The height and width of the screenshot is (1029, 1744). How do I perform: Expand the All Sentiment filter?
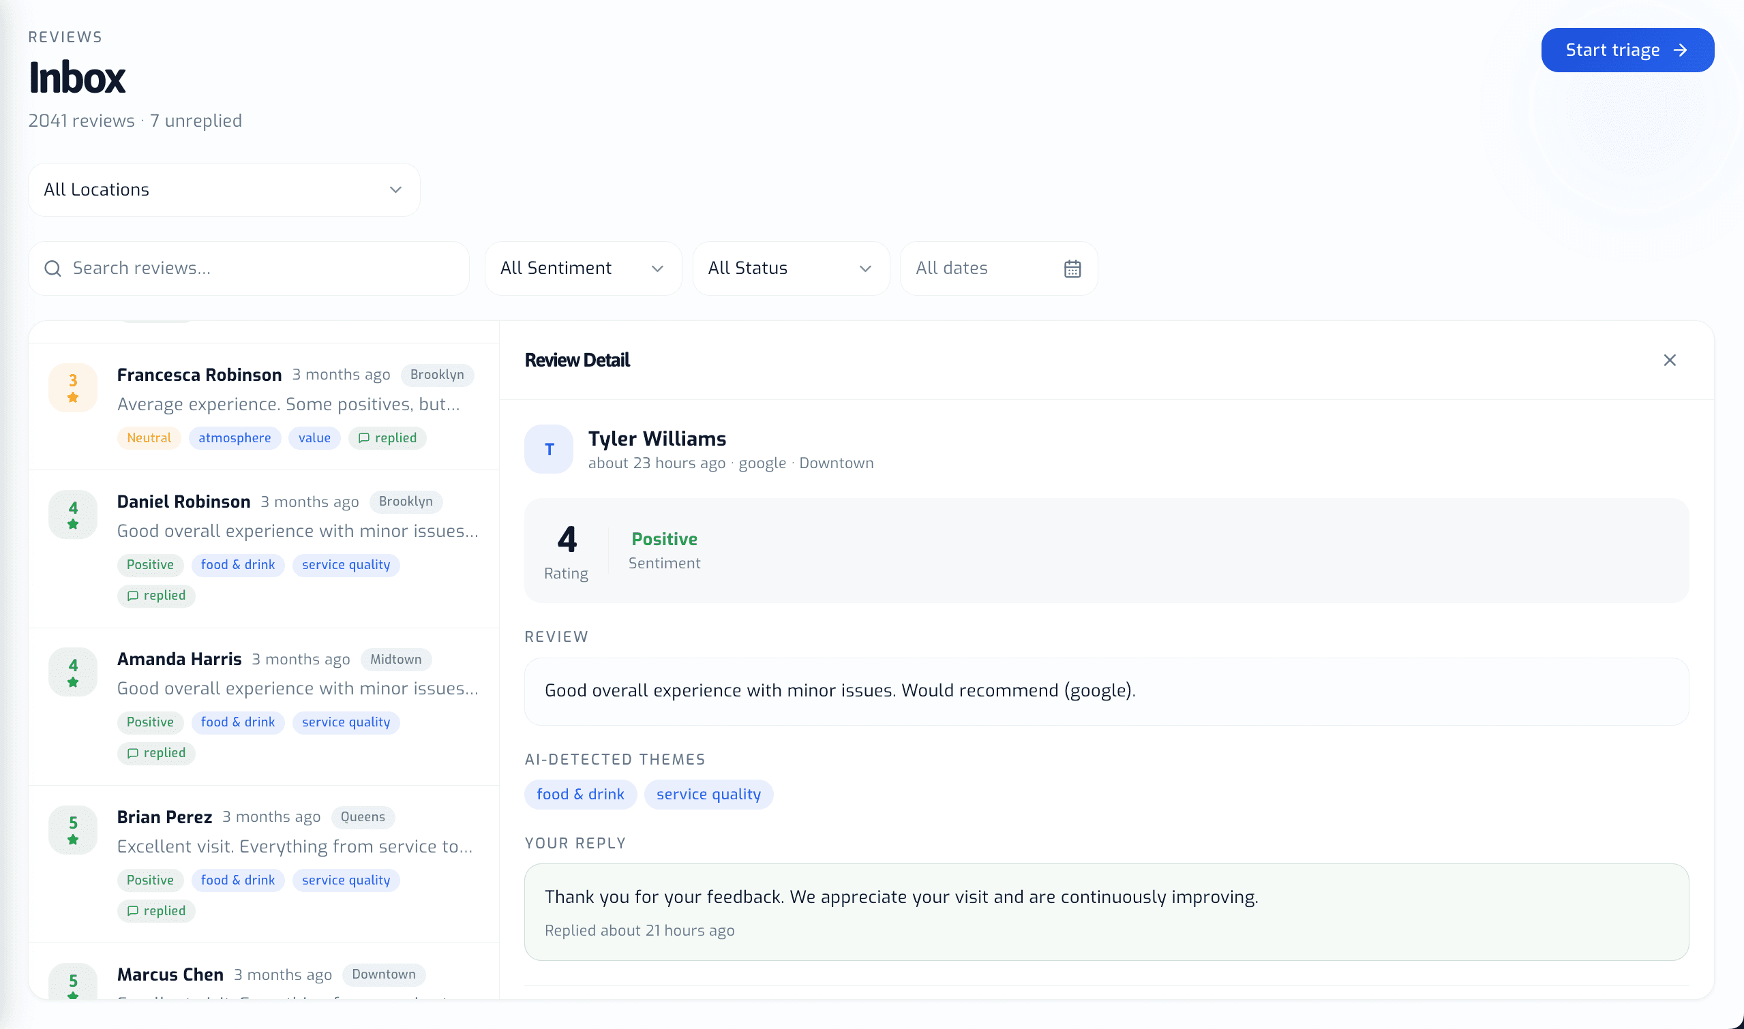(583, 268)
